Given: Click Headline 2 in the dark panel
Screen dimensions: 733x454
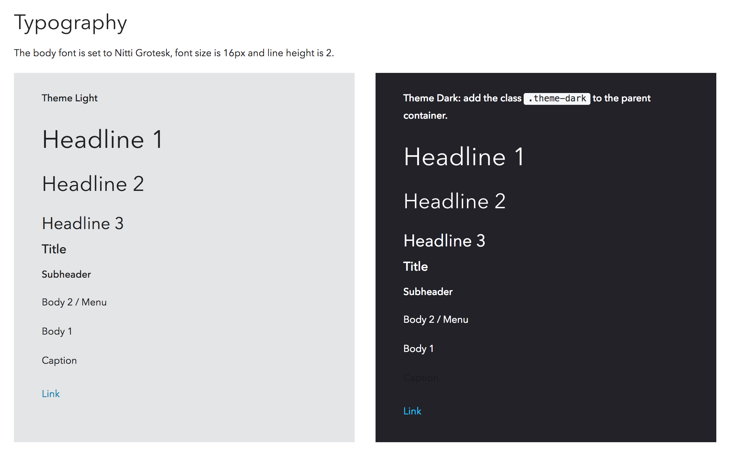Looking at the screenshot, I should tap(454, 201).
